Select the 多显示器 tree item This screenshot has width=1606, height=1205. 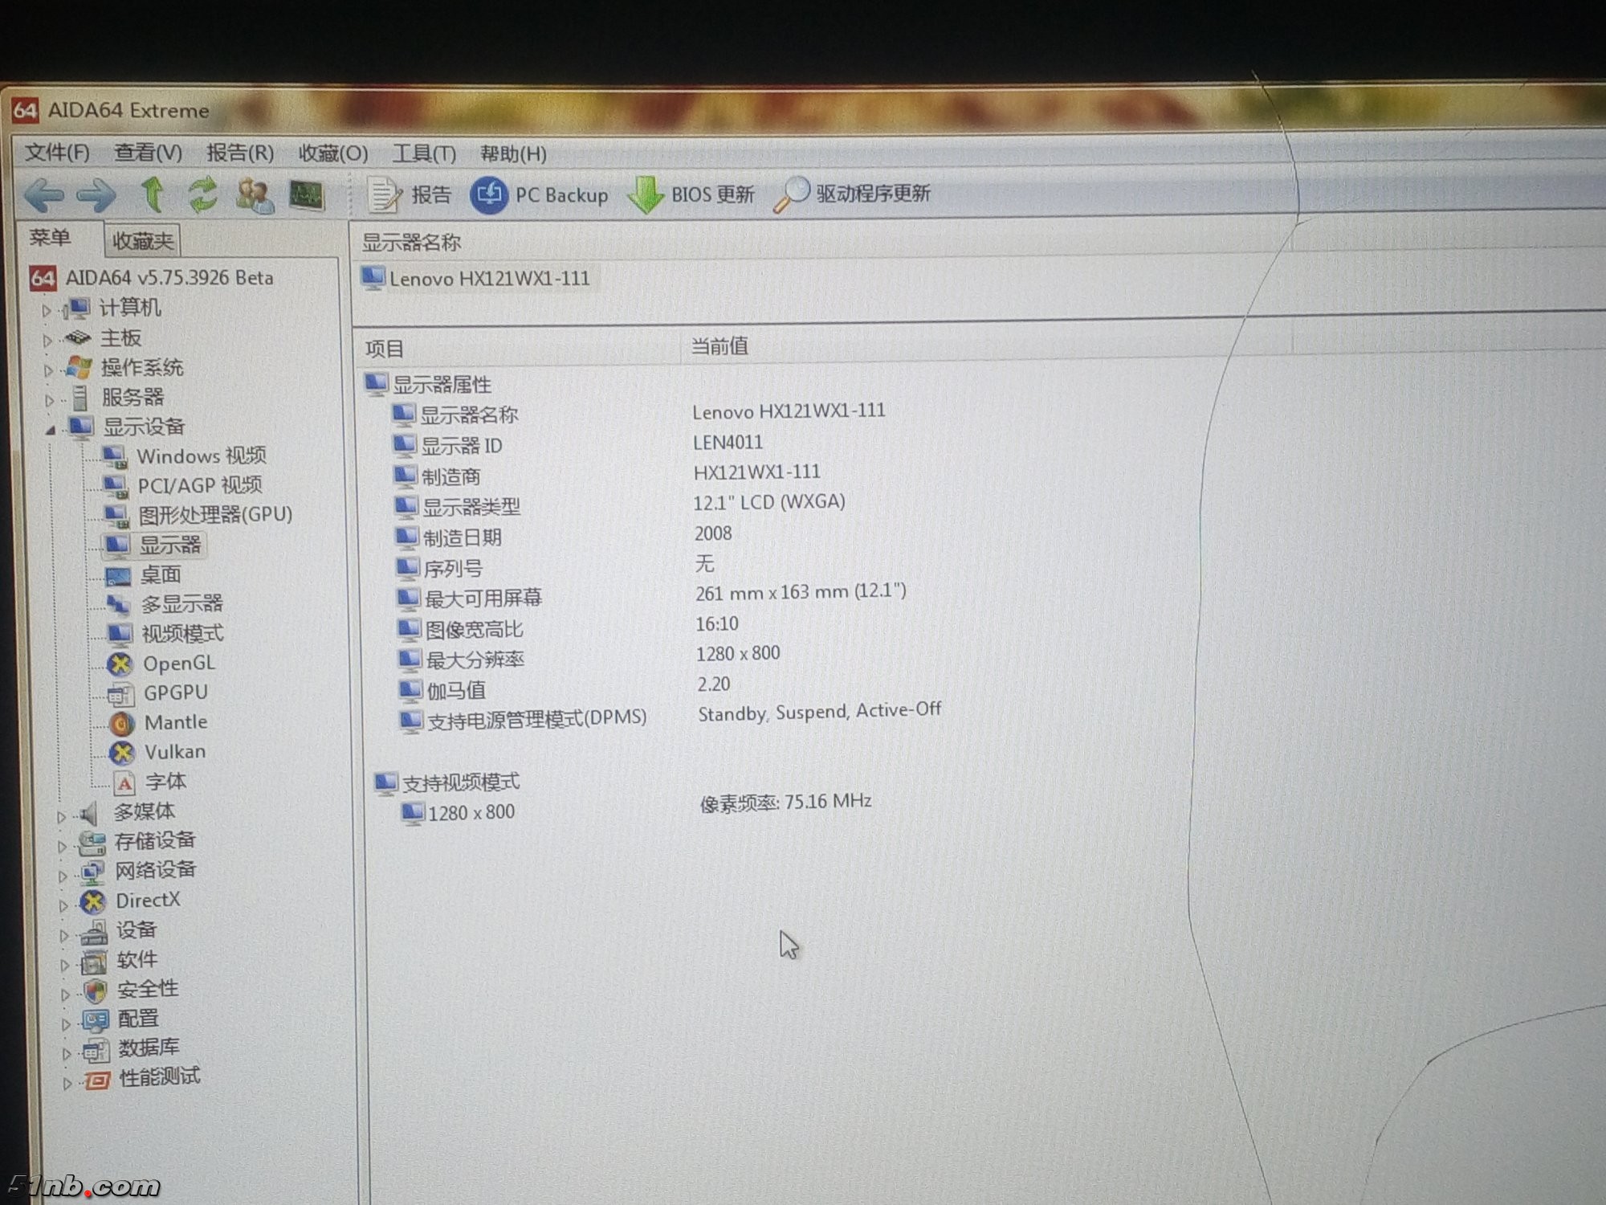tap(164, 604)
